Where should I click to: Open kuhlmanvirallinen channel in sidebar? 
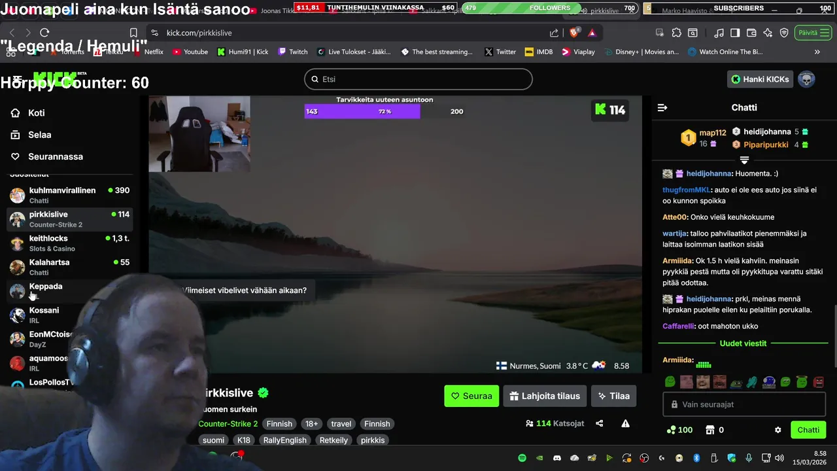tap(70, 195)
